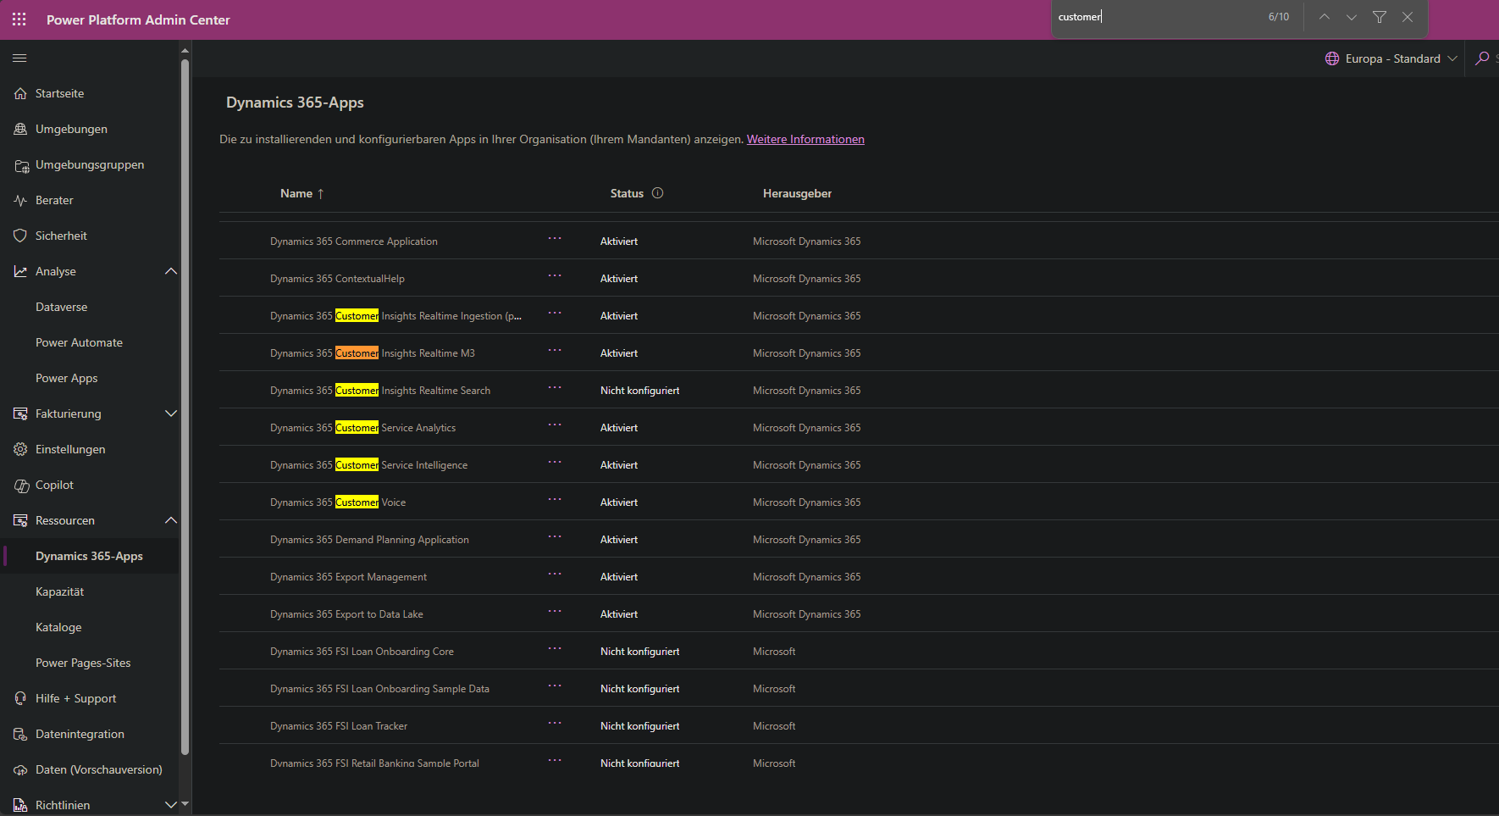Image resolution: width=1499 pixels, height=816 pixels.
Task: Click the Ressourcen icon
Action: [x=20, y=520]
